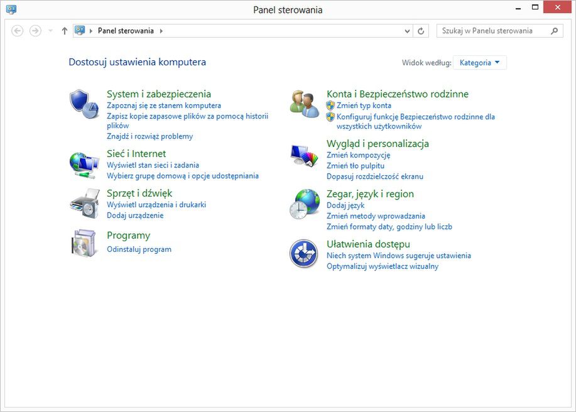Open the Kategoria view dropdown

point(480,63)
